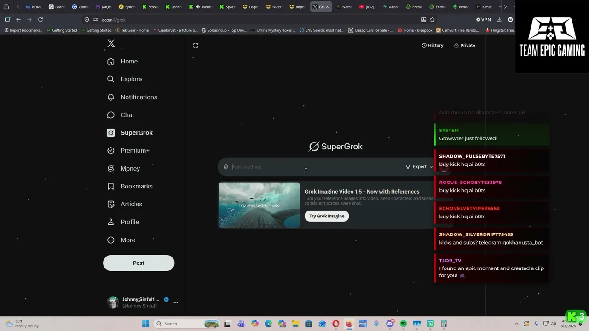
Task: Open the Expert mode dropdown
Action: pyautogui.click(x=419, y=167)
